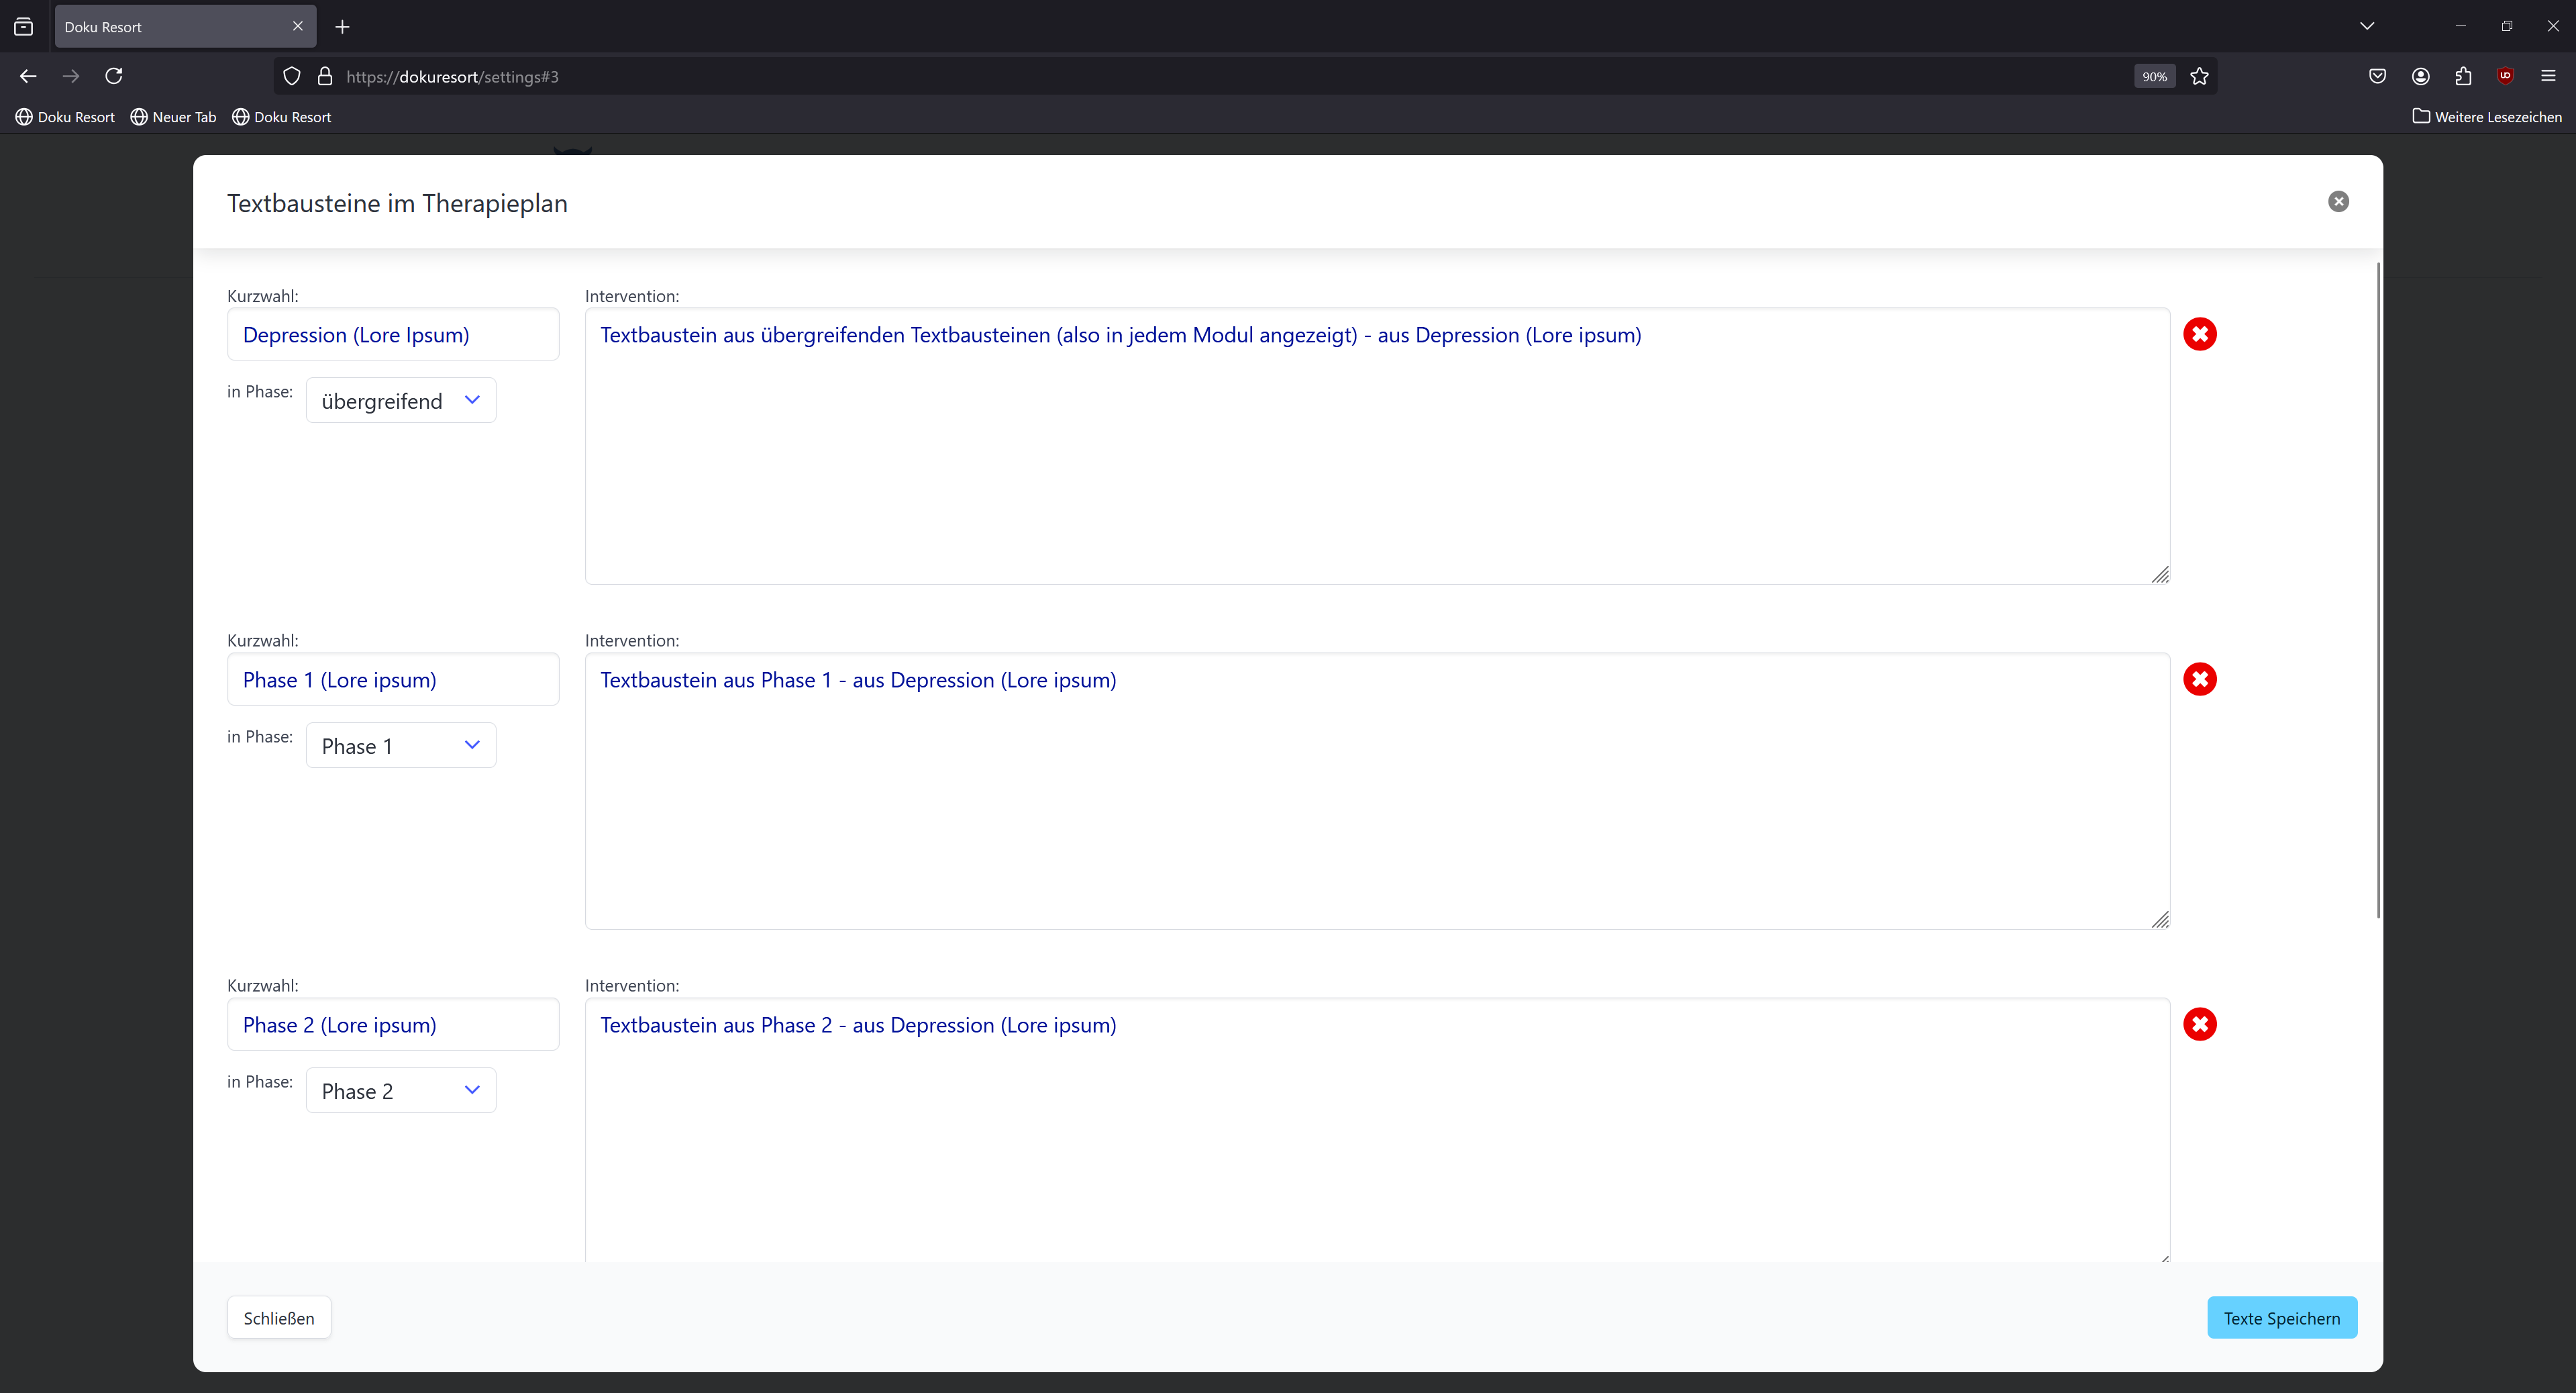2576x1393 pixels.
Task: Click the Phase 1 (Lore ipsum) Kurzwahl field
Action: (x=392, y=679)
